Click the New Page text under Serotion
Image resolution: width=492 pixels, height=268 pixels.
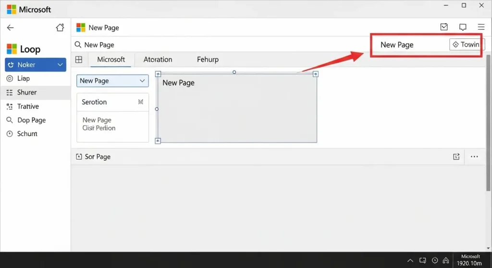pyautogui.click(x=97, y=120)
